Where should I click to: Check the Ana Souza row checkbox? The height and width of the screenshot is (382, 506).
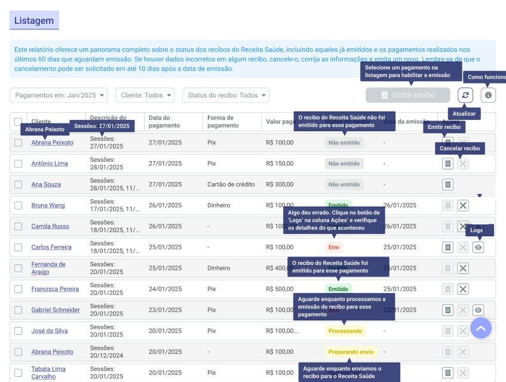[x=18, y=184]
